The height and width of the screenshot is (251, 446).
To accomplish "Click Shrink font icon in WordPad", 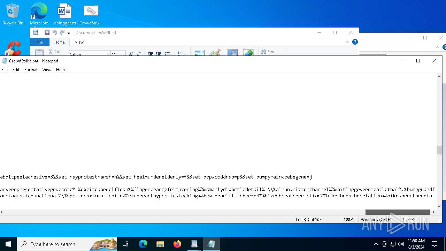I will pyautogui.click(x=139, y=54).
